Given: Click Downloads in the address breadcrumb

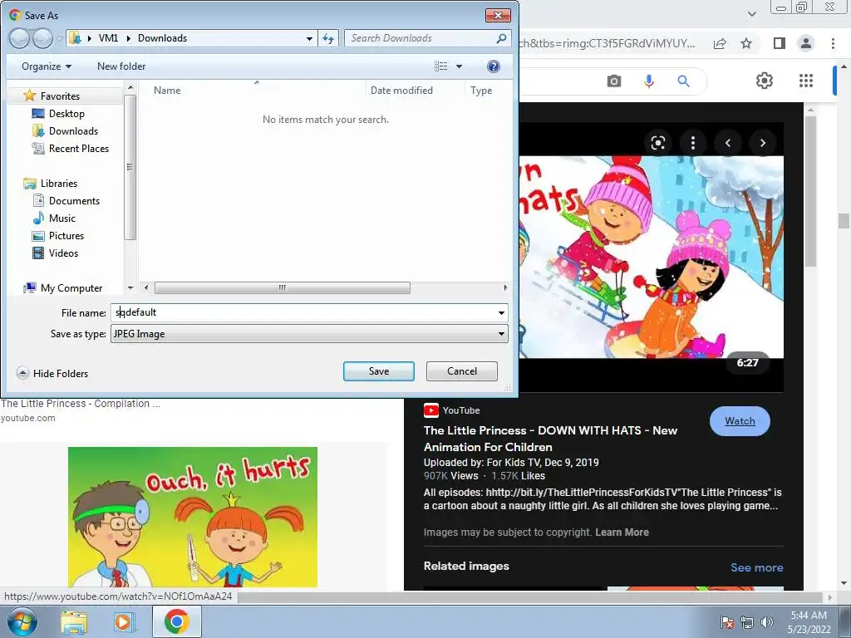Looking at the screenshot, I should tap(162, 38).
